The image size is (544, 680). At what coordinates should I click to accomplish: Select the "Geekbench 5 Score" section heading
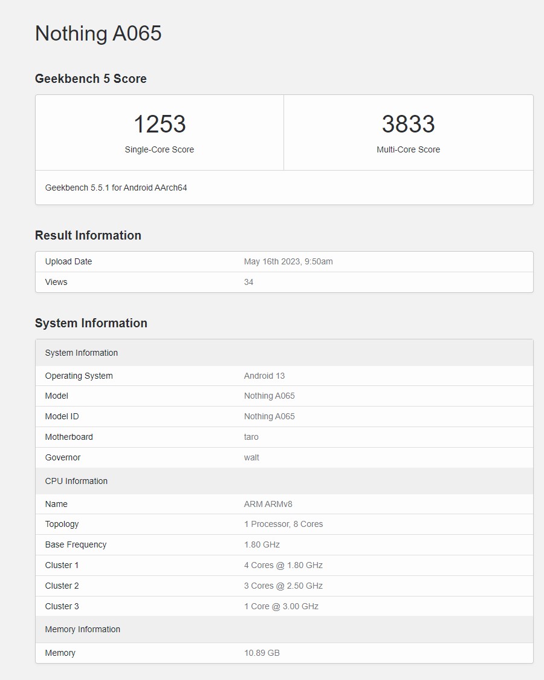[91, 79]
